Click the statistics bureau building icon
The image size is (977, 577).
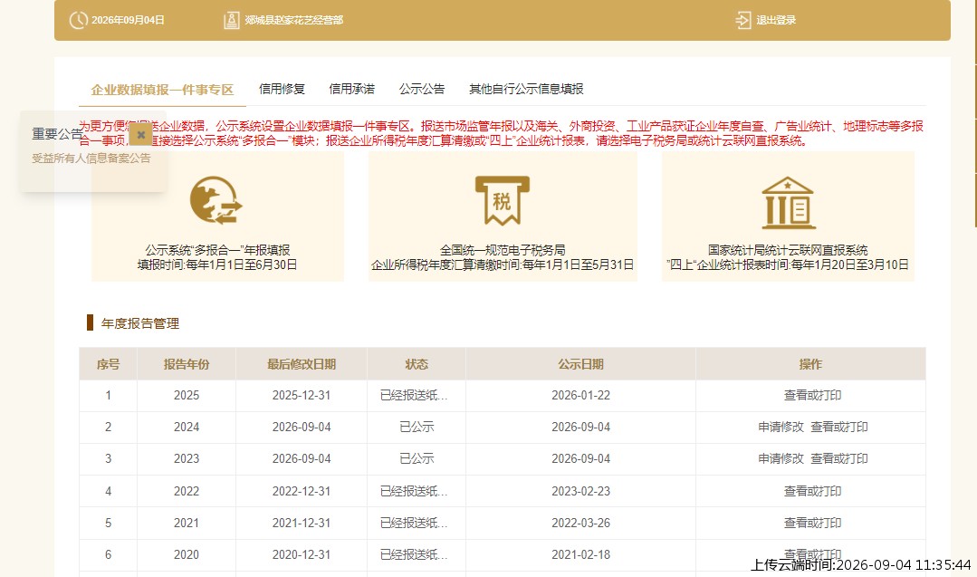click(788, 203)
